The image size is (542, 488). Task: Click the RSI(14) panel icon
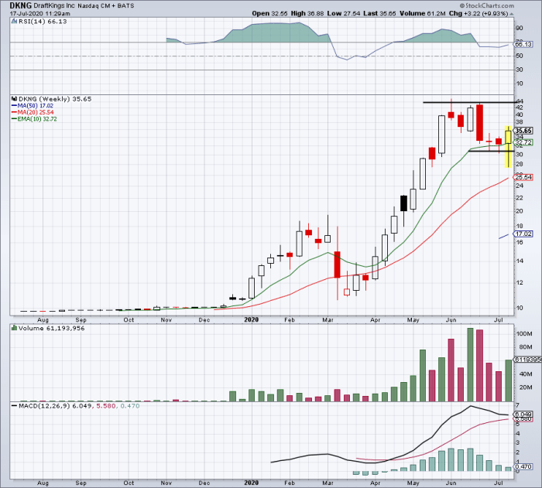tap(14, 21)
